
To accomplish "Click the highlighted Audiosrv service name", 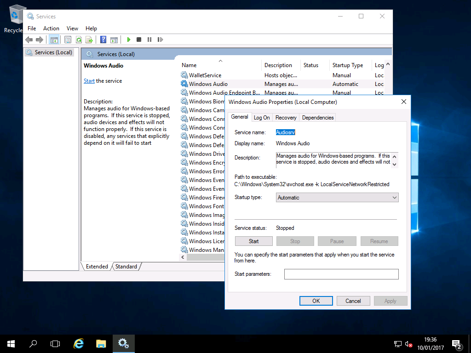I will pos(285,132).
